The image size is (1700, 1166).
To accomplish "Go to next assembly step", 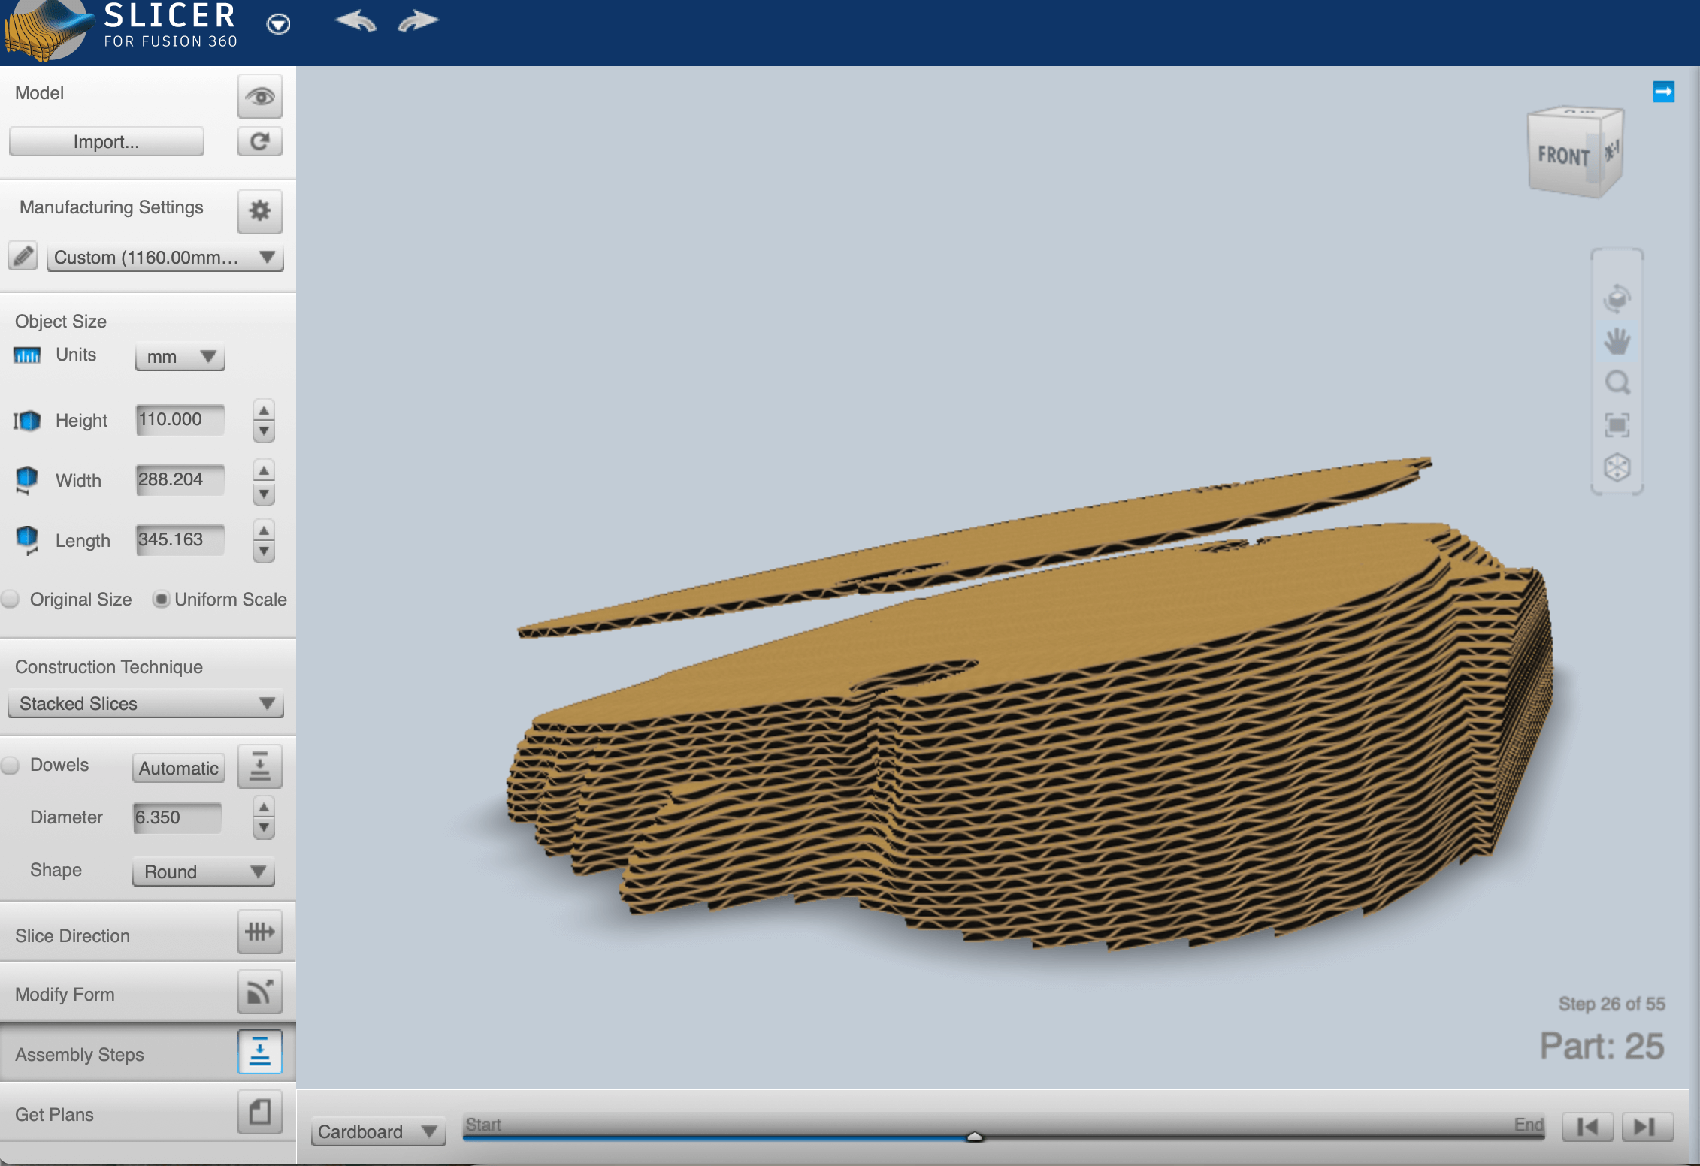I will point(1647,1127).
